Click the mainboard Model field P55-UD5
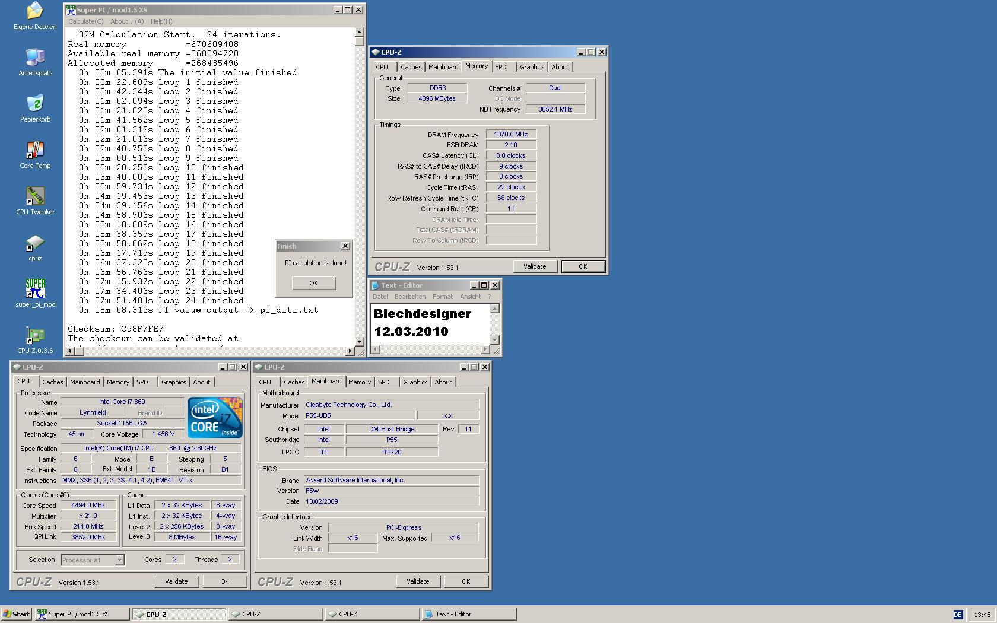This screenshot has width=997, height=623. pyautogui.click(x=360, y=416)
